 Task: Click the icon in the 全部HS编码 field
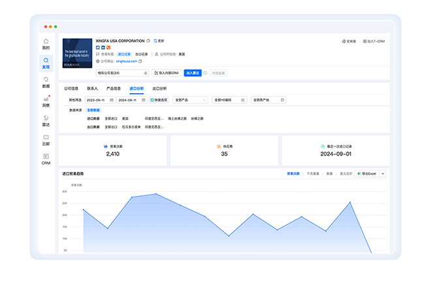243,100
